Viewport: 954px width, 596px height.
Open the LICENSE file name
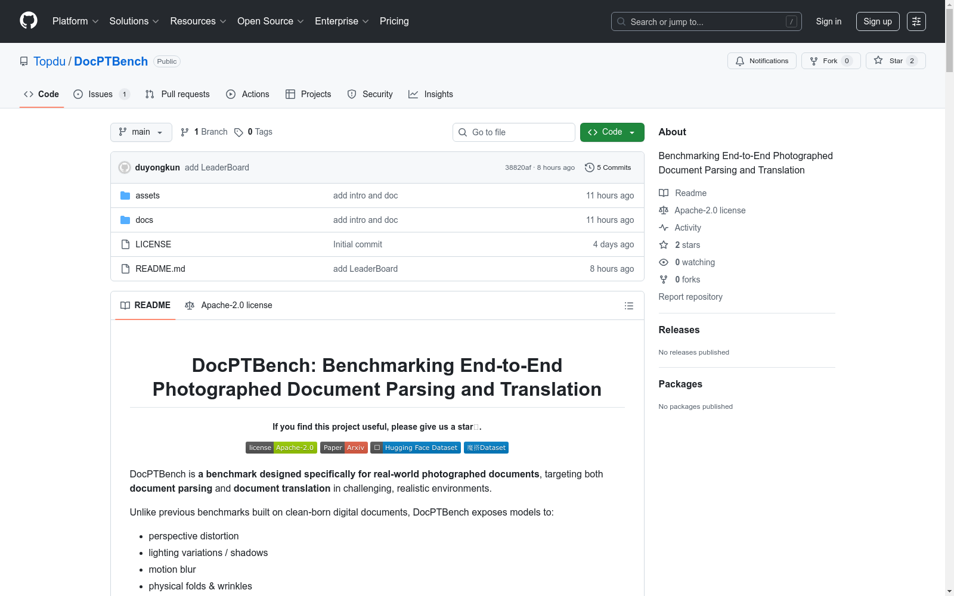pyautogui.click(x=153, y=244)
